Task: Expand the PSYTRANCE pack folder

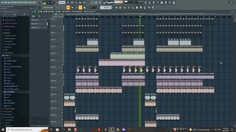Action: coord(10,92)
